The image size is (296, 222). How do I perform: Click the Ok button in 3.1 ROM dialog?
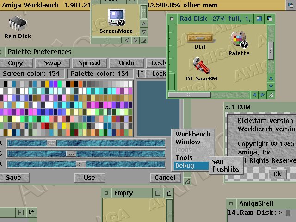click(x=277, y=174)
